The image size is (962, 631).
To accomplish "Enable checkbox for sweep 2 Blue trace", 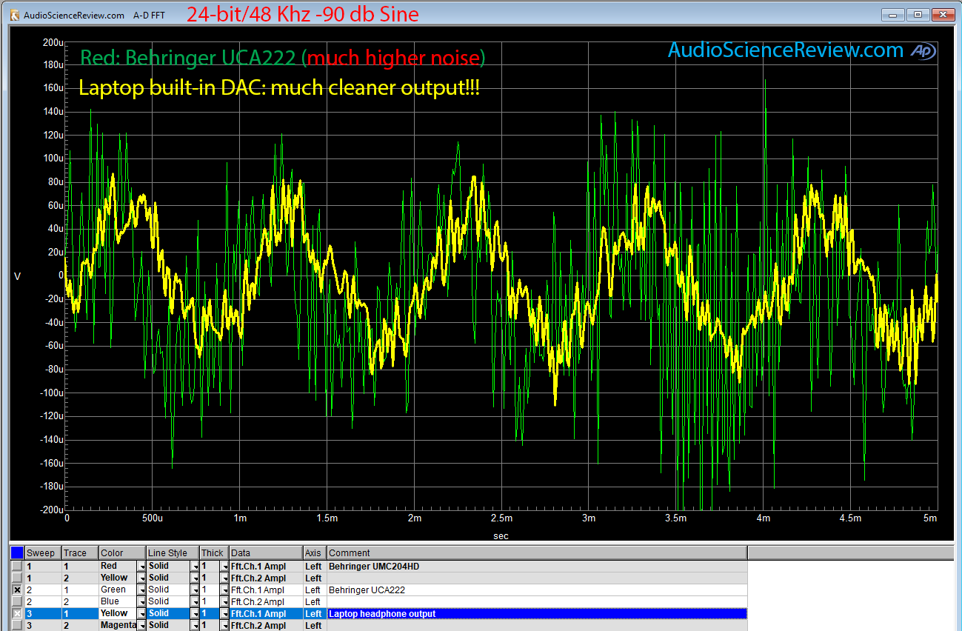I will pos(17,601).
